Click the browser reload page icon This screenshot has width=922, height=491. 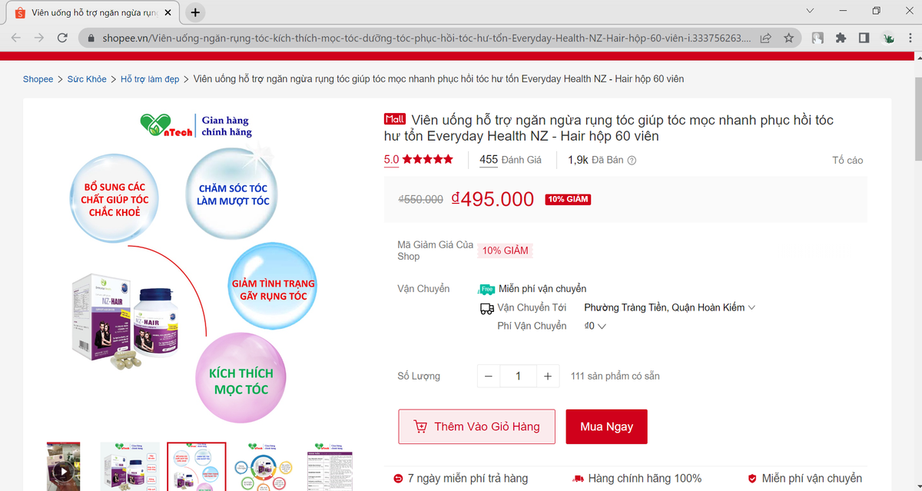[63, 38]
